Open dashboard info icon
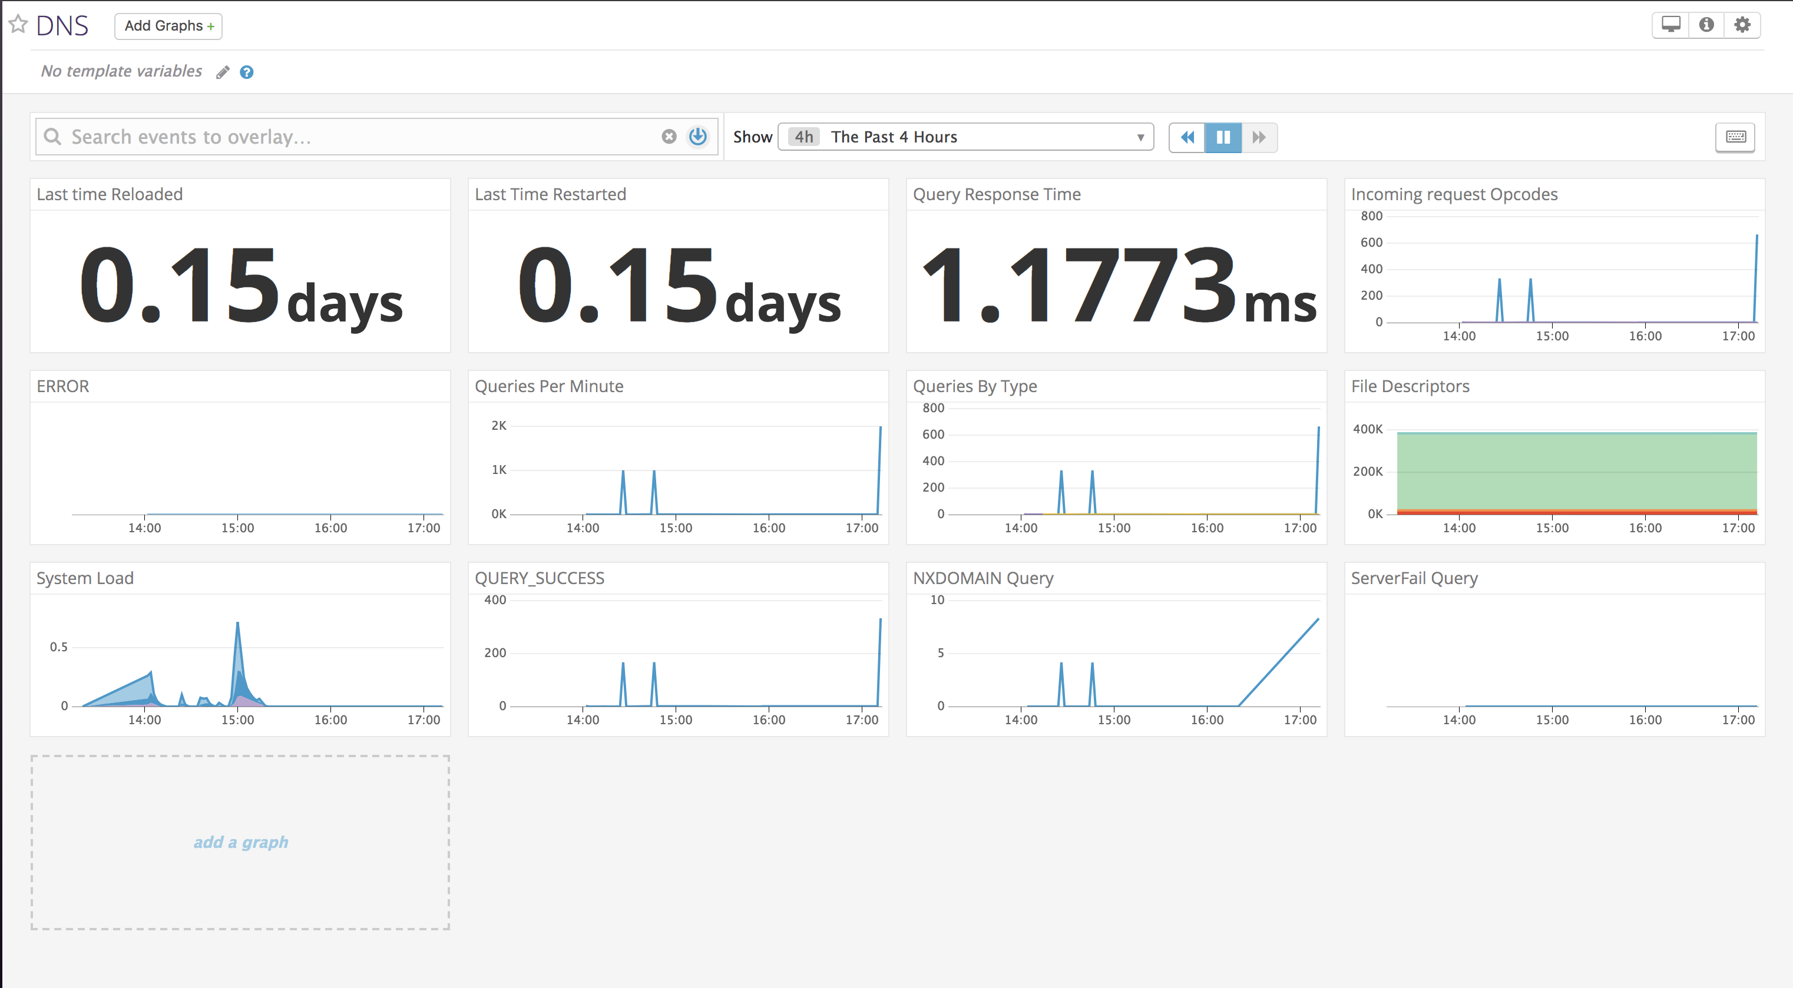Image resolution: width=1793 pixels, height=988 pixels. click(1706, 25)
